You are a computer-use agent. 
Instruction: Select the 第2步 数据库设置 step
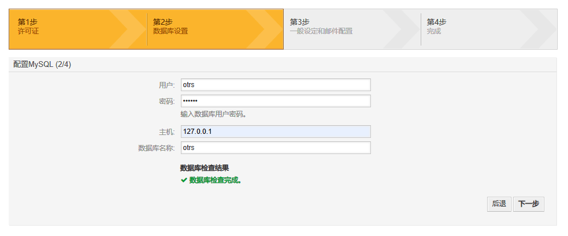(x=215, y=29)
